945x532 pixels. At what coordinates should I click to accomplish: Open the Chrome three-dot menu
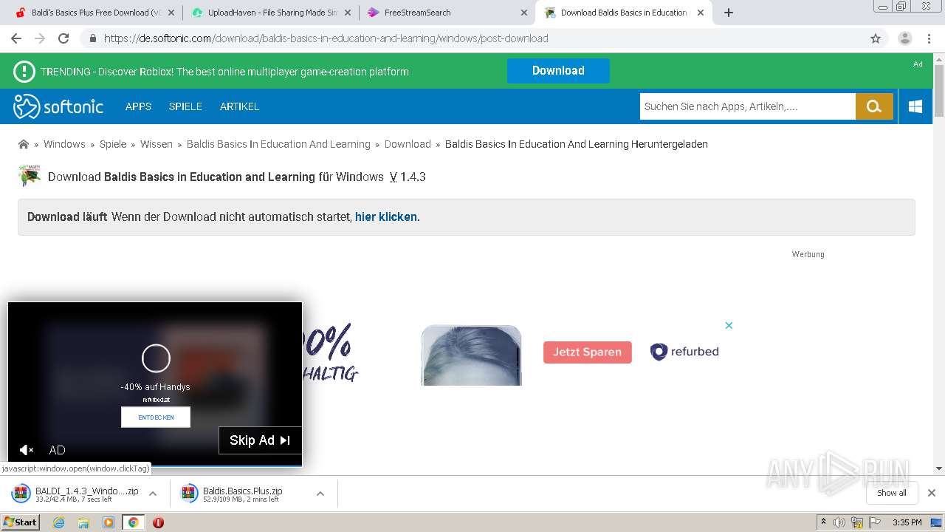929,38
